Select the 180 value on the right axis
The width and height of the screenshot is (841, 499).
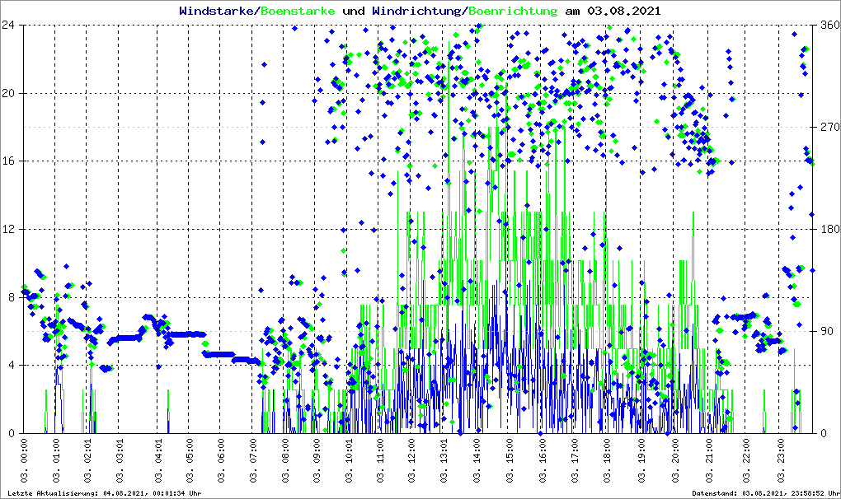pos(829,229)
